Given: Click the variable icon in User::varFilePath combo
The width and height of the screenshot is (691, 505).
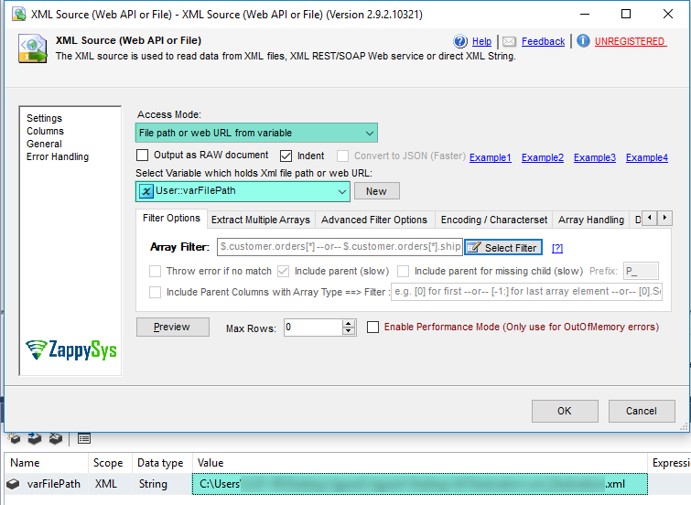Looking at the screenshot, I should (x=146, y=191).
